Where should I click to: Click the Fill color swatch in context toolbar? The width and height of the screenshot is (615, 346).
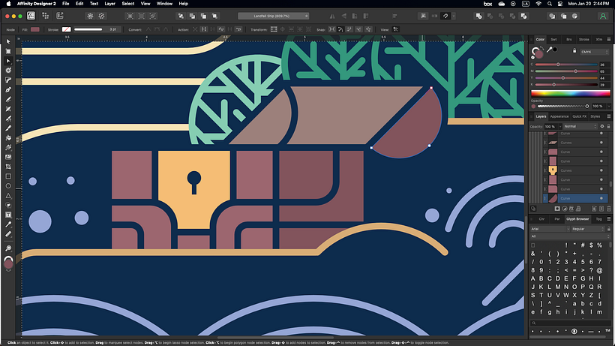pos(35,29)
